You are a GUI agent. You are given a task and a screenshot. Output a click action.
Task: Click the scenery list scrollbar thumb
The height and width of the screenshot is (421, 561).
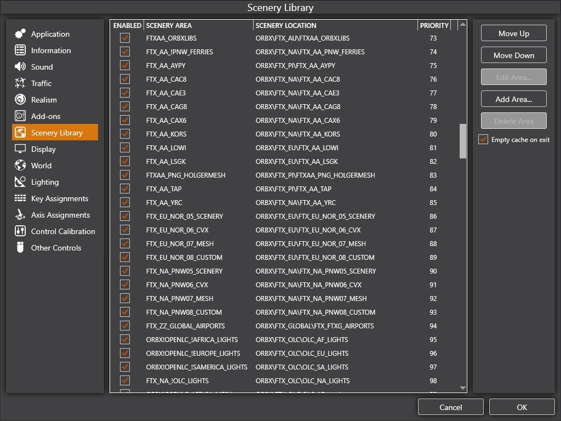[x=463, y=141]
